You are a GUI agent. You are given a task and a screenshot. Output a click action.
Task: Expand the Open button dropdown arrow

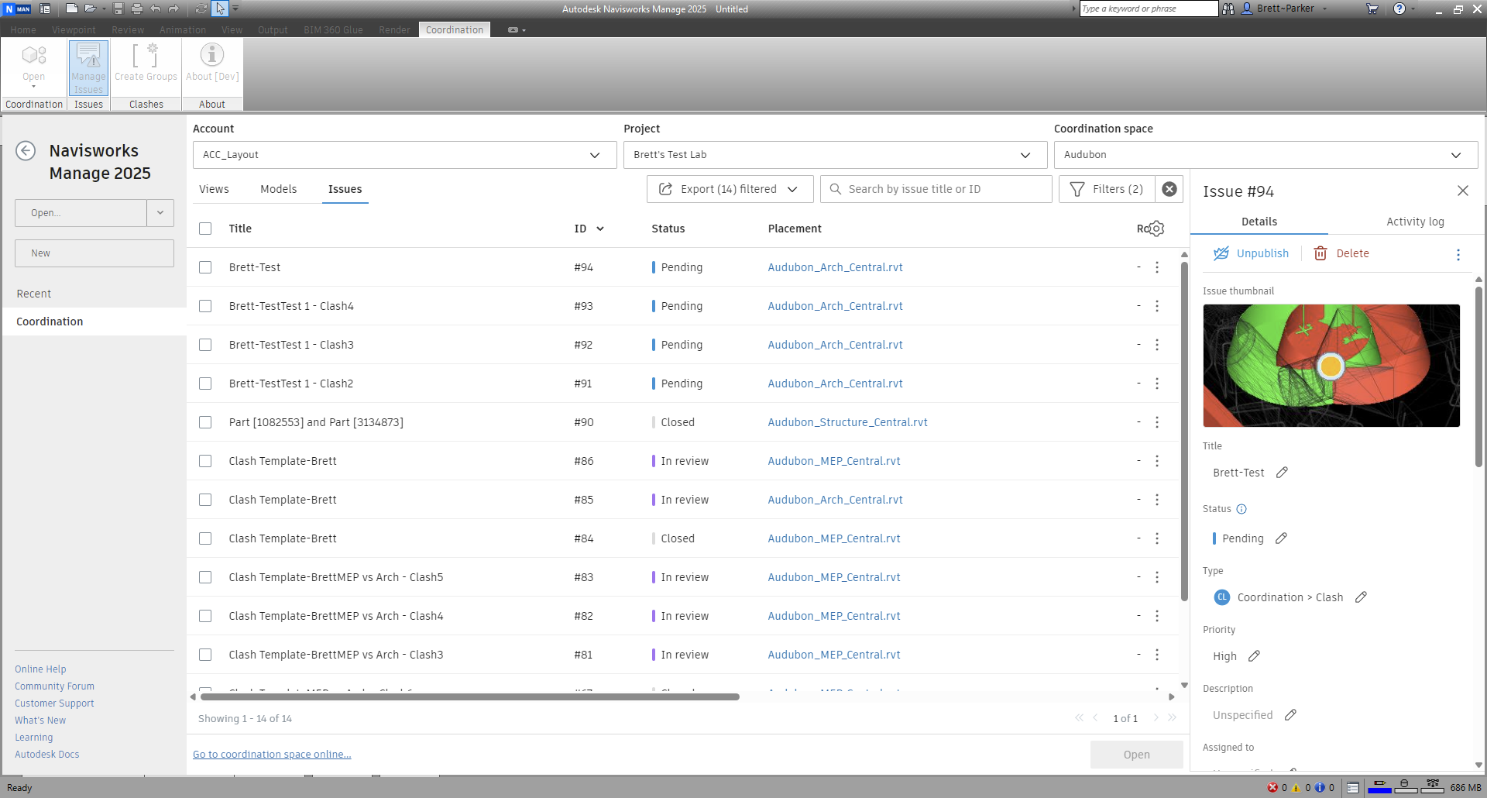160,212
